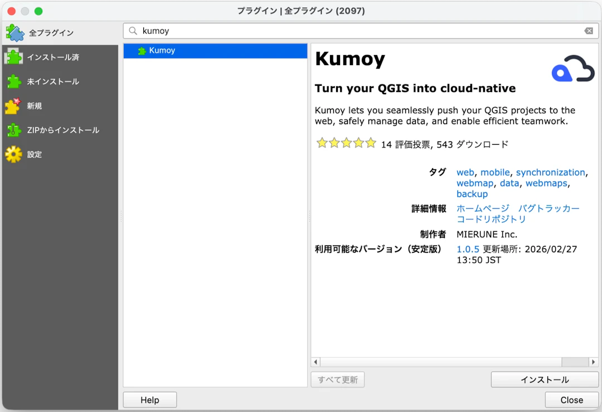602x412 pixels.
Task: Click the Help button
Action: click(150, 400)
